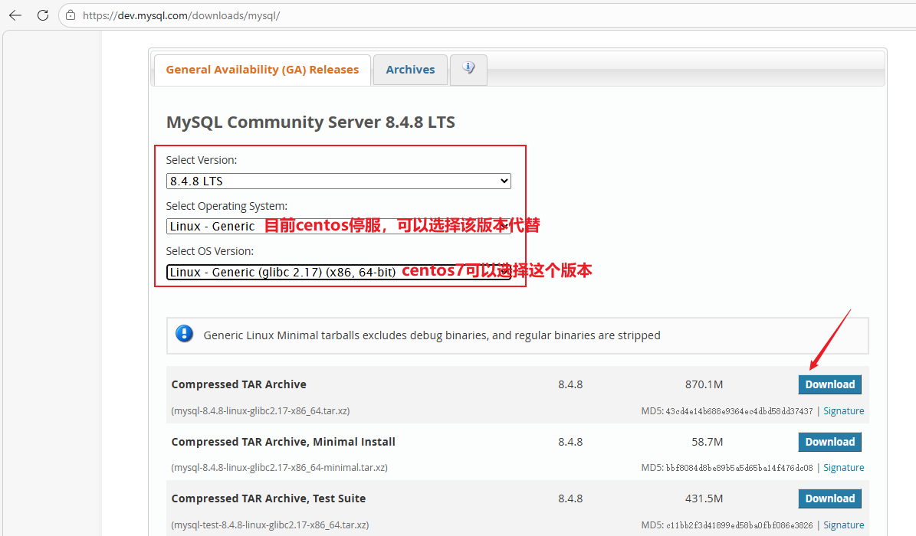Click the 8.4.8 version in Test Suite row

tap(570, 498)
